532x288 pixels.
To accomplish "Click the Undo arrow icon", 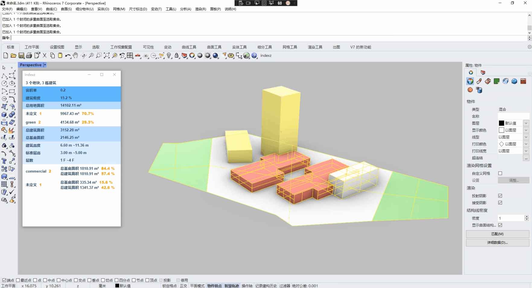I will pyautogui.click(x=68, y=56).
